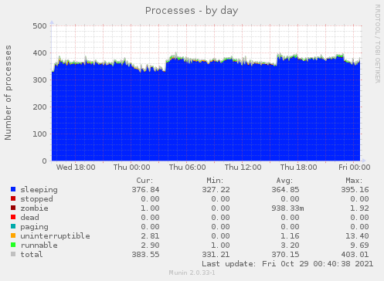Click the red stopped legend swatch
Image resolution: width=384 pixels, height=281 pixels.
[x=13, y=198]
